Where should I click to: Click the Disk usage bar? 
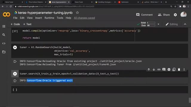point(151,26)
